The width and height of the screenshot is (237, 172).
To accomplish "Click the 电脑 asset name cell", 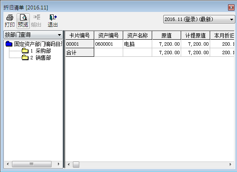I will 137,44.
